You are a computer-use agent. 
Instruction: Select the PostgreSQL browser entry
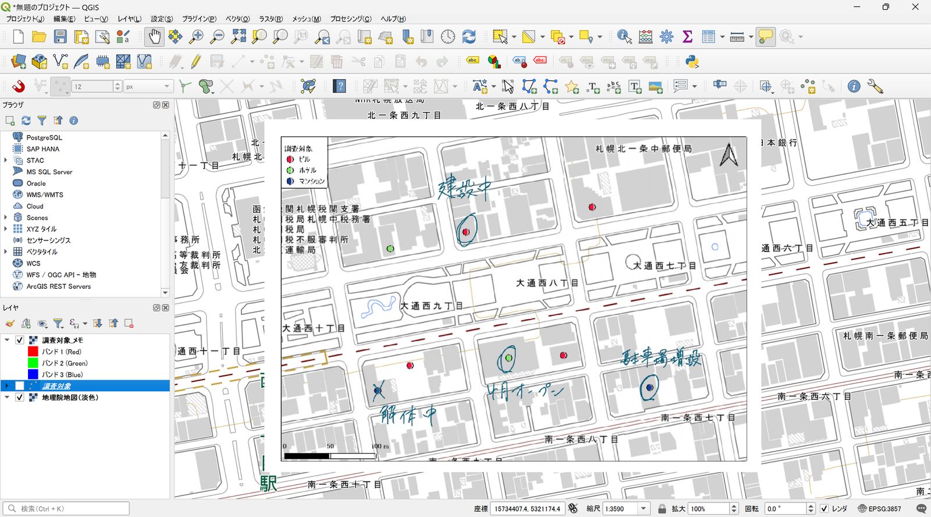(44, 137)
